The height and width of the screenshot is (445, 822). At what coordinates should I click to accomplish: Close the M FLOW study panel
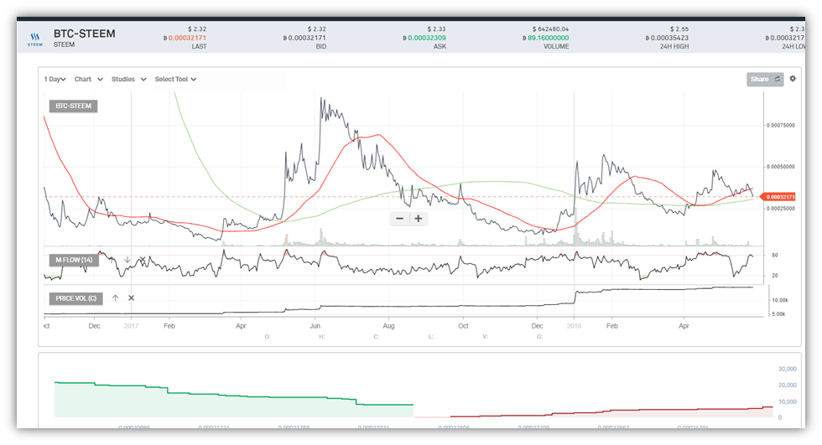[x=142, y=260]
